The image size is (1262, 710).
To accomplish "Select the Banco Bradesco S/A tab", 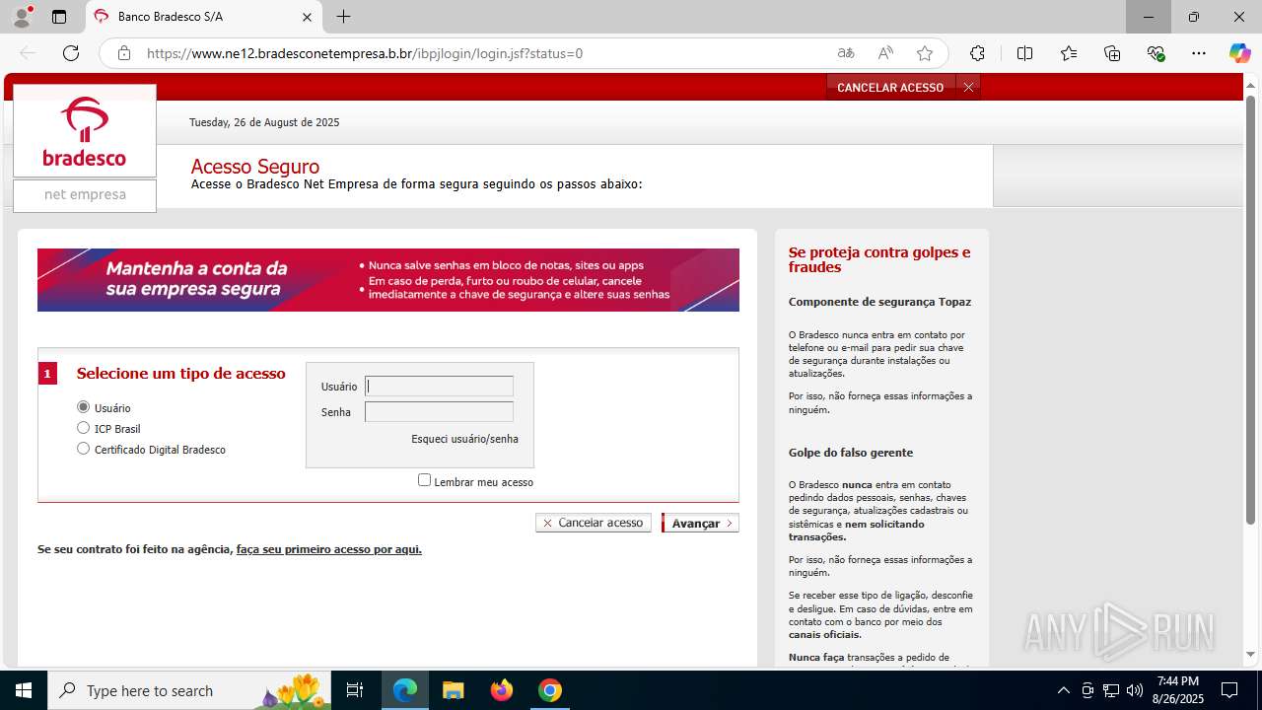I will [x=204, y=17].
